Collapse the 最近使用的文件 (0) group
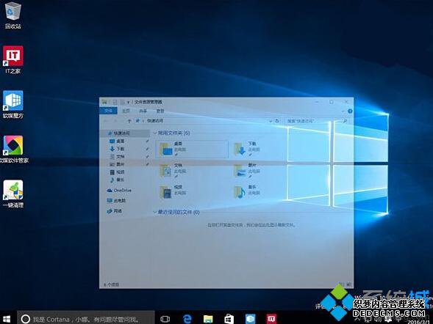 click(x=155, y=213)
